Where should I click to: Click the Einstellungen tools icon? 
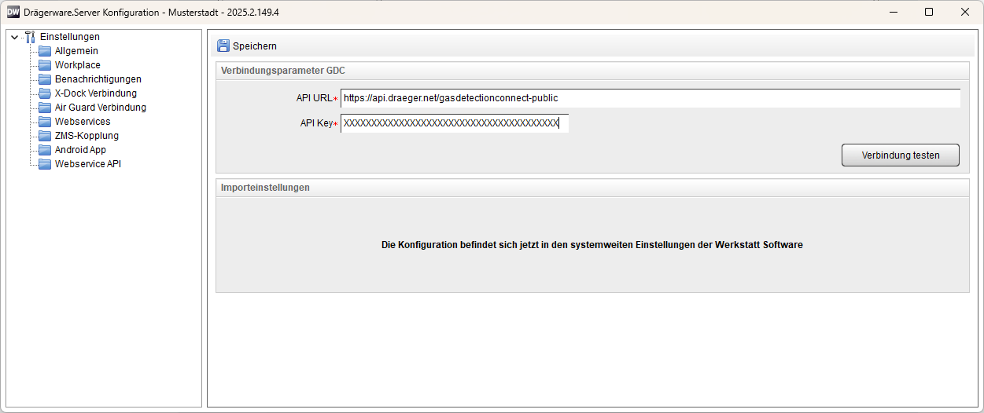30,37
